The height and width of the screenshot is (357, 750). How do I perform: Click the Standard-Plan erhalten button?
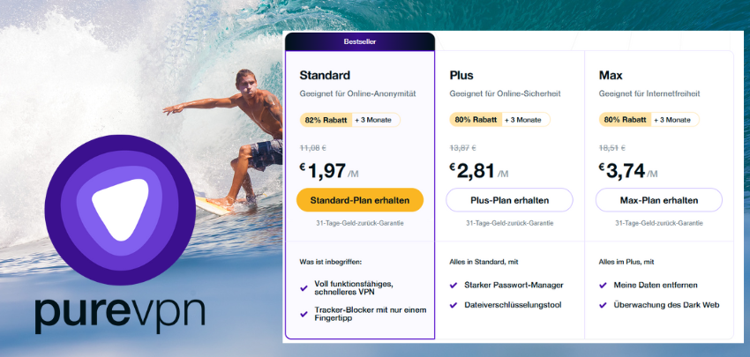[360, 200]
